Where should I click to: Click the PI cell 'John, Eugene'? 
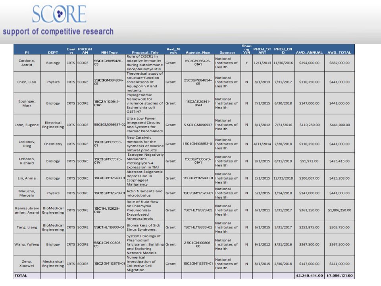coord(27,125)
